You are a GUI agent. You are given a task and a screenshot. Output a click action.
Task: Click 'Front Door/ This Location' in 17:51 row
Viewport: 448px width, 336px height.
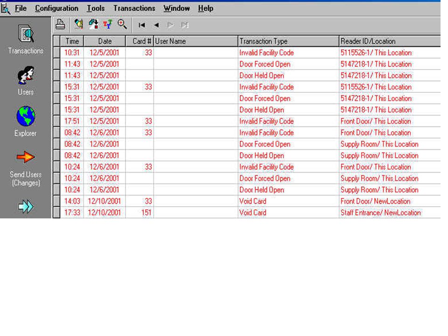376,121
